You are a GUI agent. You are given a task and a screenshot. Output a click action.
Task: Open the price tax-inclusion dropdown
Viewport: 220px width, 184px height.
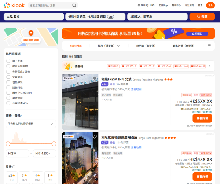coord(31,124)
